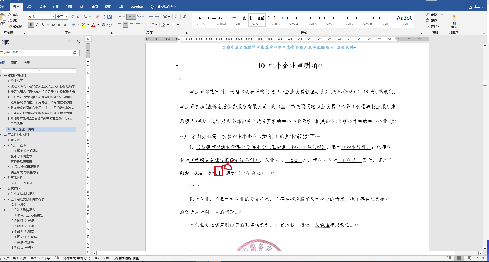Viewport: 489px width, 262px height.
Task: Open navigation pane options chevron
Action: pyautogui.click(x=68, y=41)
